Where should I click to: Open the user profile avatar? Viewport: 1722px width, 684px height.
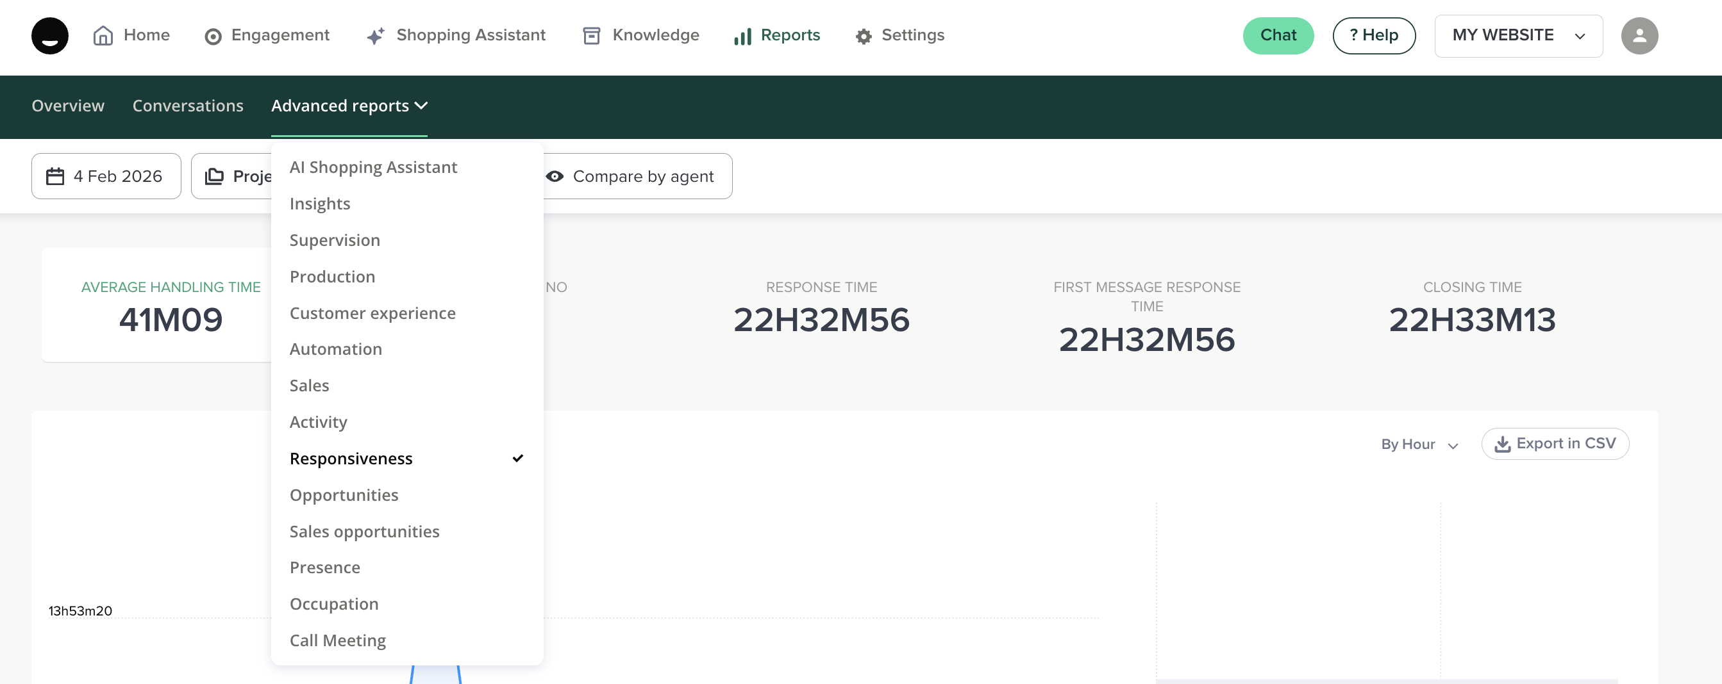[1639, 36]
